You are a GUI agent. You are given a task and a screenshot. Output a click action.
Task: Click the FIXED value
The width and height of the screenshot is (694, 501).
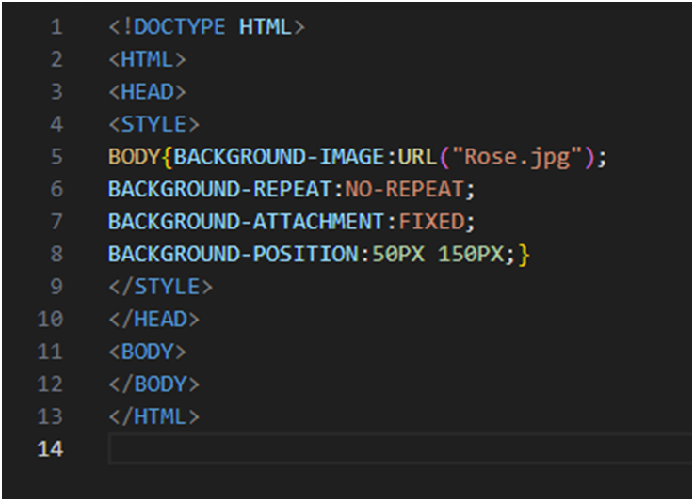[431, 222]
